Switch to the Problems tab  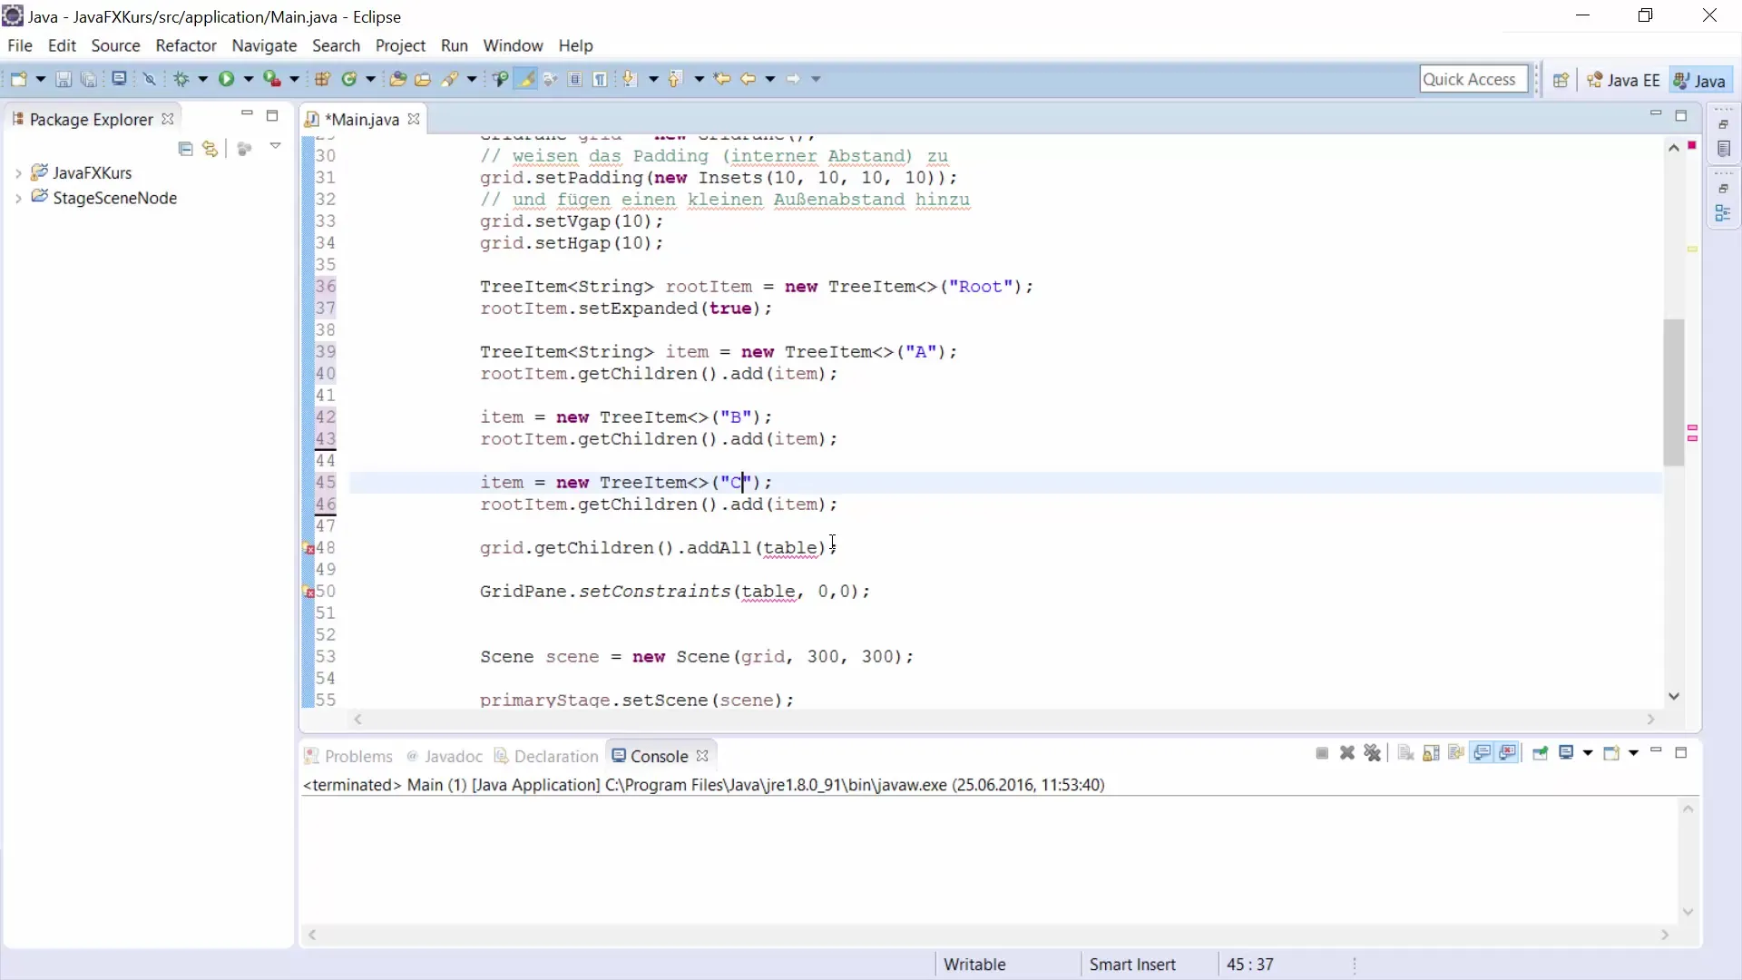(348, 756)
